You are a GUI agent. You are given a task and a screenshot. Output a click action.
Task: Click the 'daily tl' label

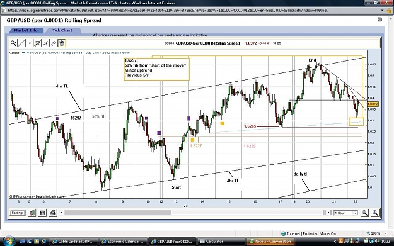pyautogui.click(x=300, y=174)
